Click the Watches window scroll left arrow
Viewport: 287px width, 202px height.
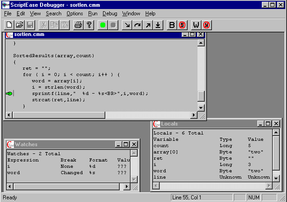point(10,187)
